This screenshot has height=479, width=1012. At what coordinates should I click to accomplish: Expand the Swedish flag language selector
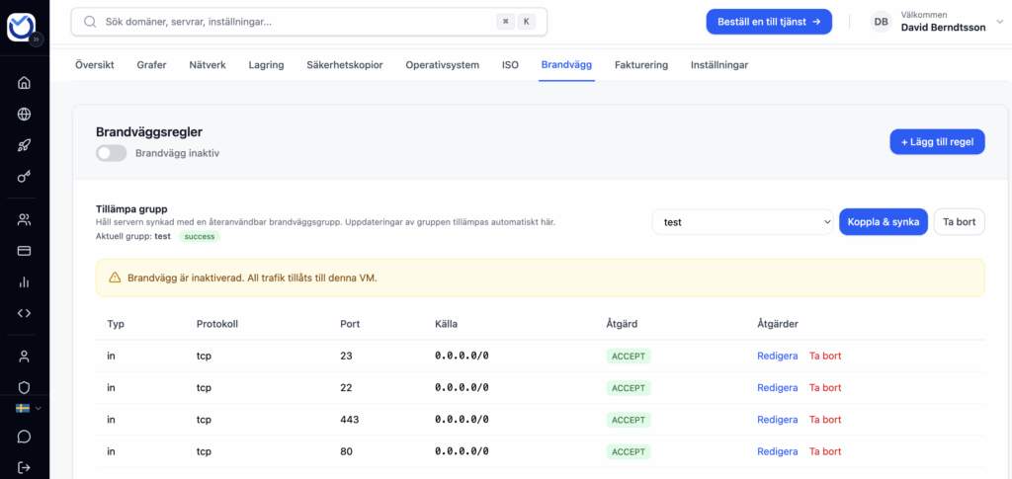coord(28,408)
